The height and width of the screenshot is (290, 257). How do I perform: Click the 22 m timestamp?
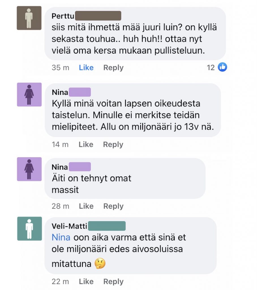[60, 282]
